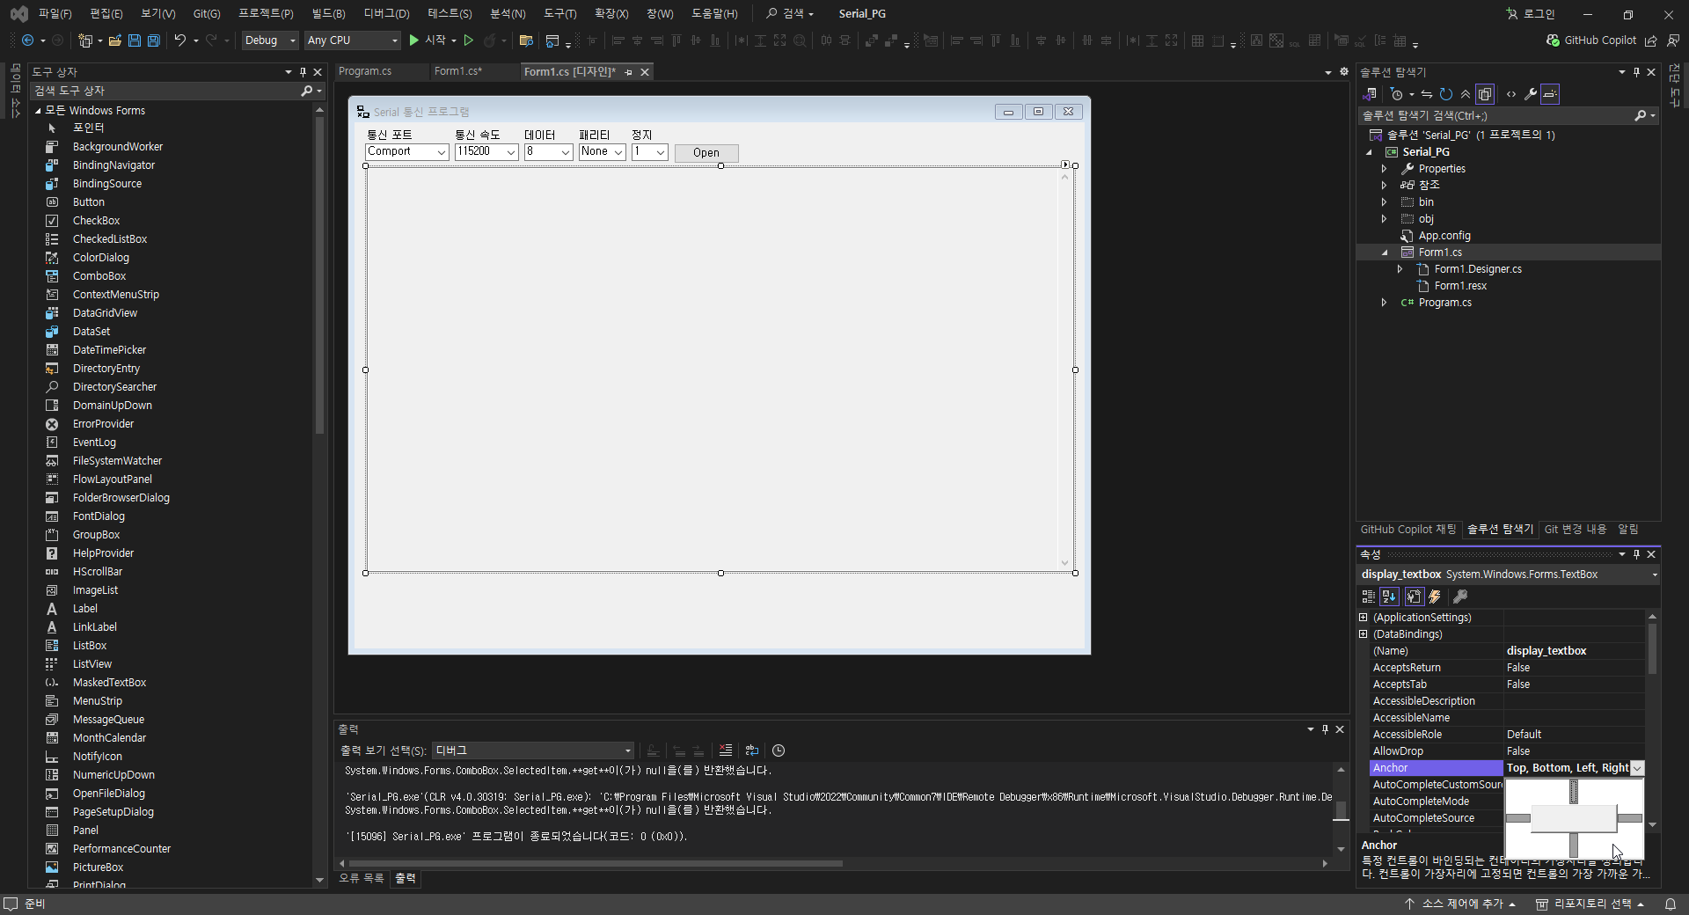Open the Debug configuration dropdown
The width and height of the screenshot is (1689, 915).
[270, 40]
